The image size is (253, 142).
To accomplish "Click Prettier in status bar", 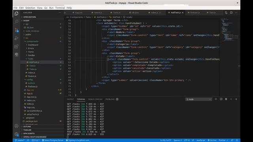I will pos(223,140).
